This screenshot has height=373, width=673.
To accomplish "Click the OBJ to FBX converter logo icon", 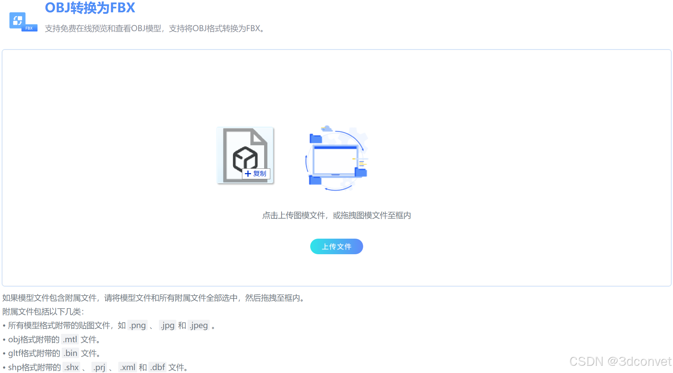I will 23,22.
